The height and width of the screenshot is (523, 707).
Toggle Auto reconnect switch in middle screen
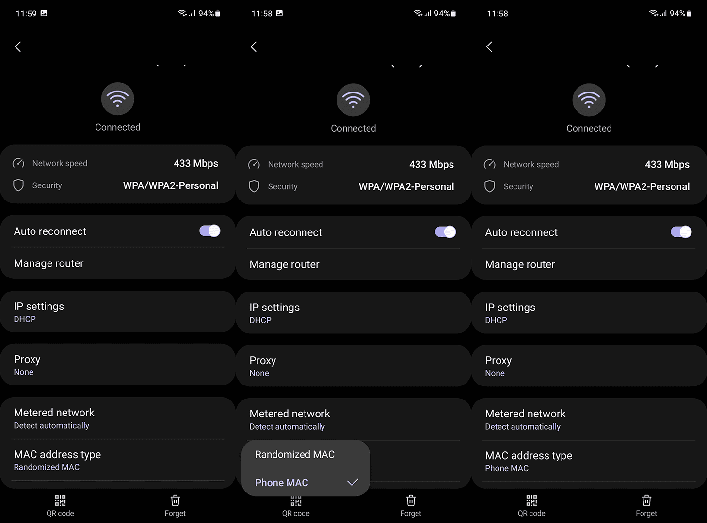(446, 232)
